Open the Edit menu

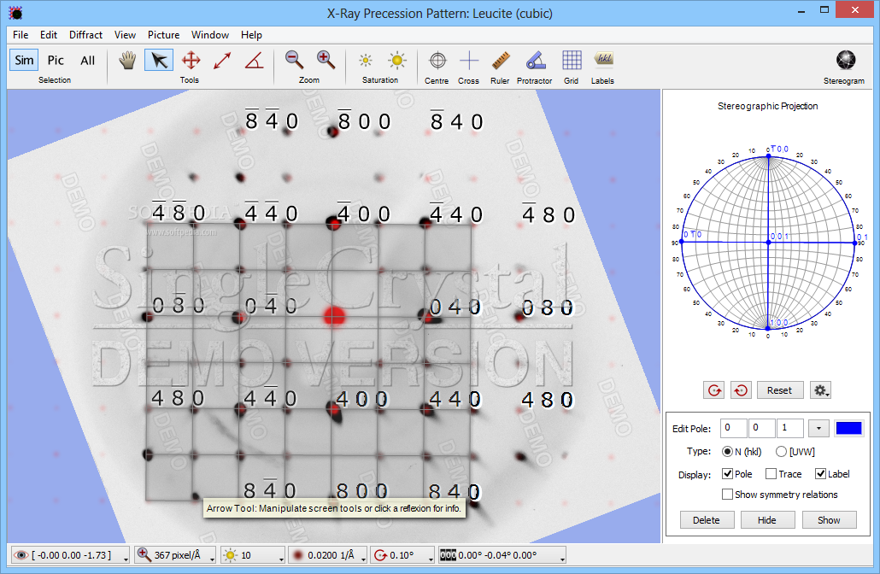tap(48, 35)
